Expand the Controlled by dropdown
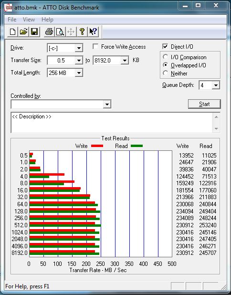 [x=107, y=104]
